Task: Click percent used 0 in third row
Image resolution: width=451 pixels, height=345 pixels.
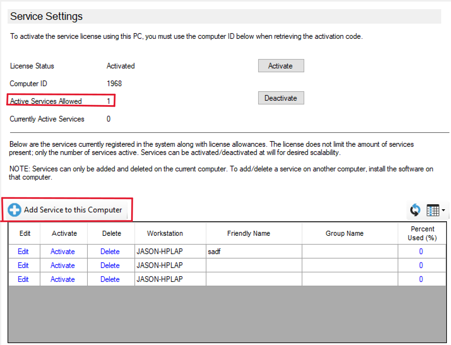Action: (x=421, y=279)
